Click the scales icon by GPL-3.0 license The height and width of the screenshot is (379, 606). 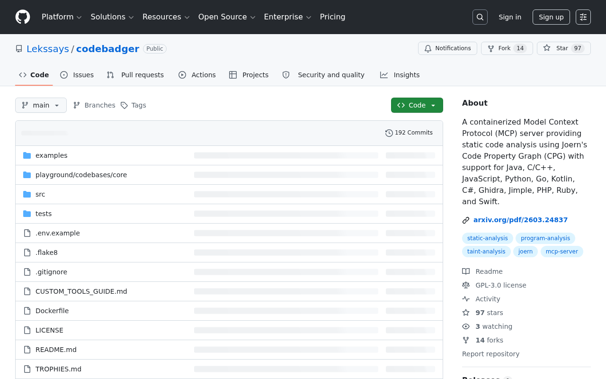pos(466,285)
